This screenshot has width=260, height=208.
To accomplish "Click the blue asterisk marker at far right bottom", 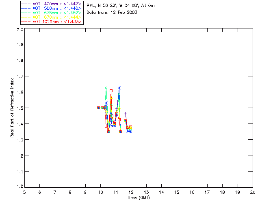I will click(x=131, y=132).
